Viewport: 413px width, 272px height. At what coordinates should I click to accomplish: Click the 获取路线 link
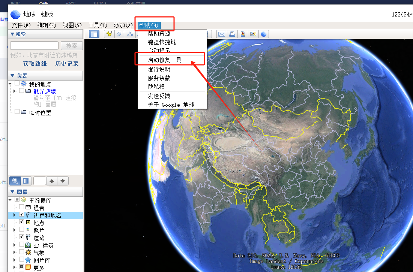[x=35, y=64]
